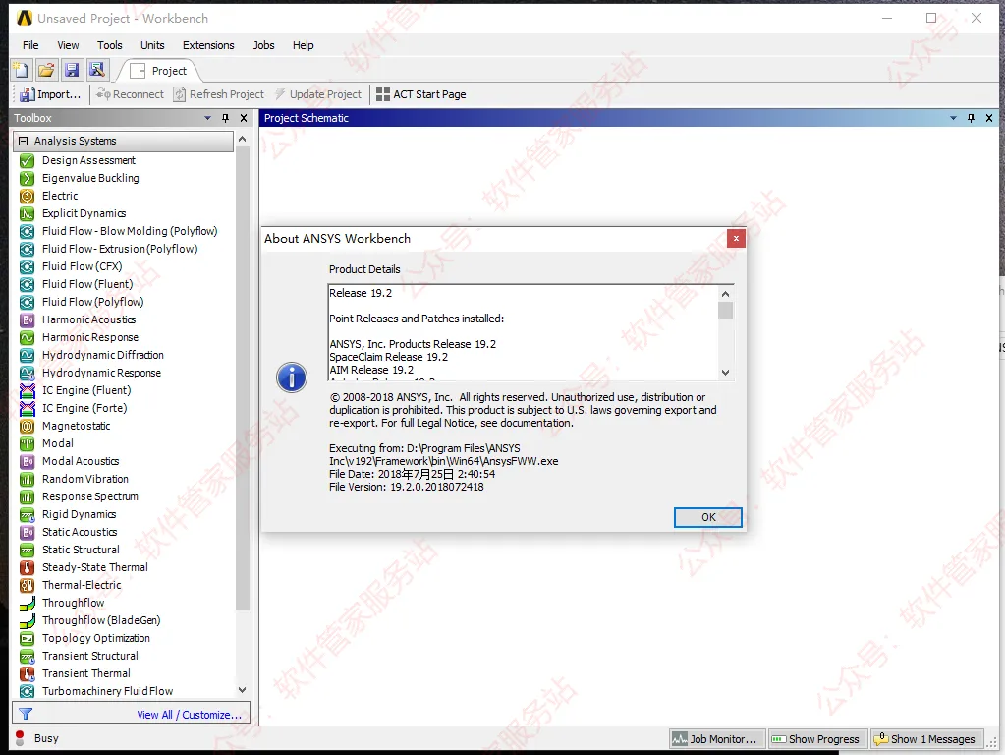Viewport: 1005px width, 755px height.
Task: Select the Design Assessment system icon
Action: 27,160
